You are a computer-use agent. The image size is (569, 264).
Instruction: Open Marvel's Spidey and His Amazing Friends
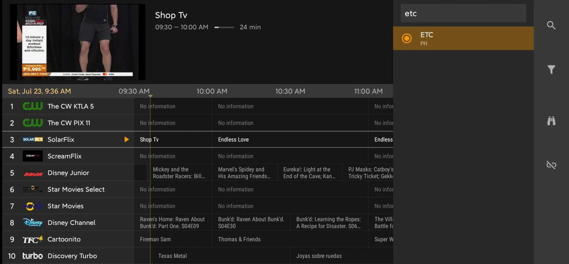244,173
